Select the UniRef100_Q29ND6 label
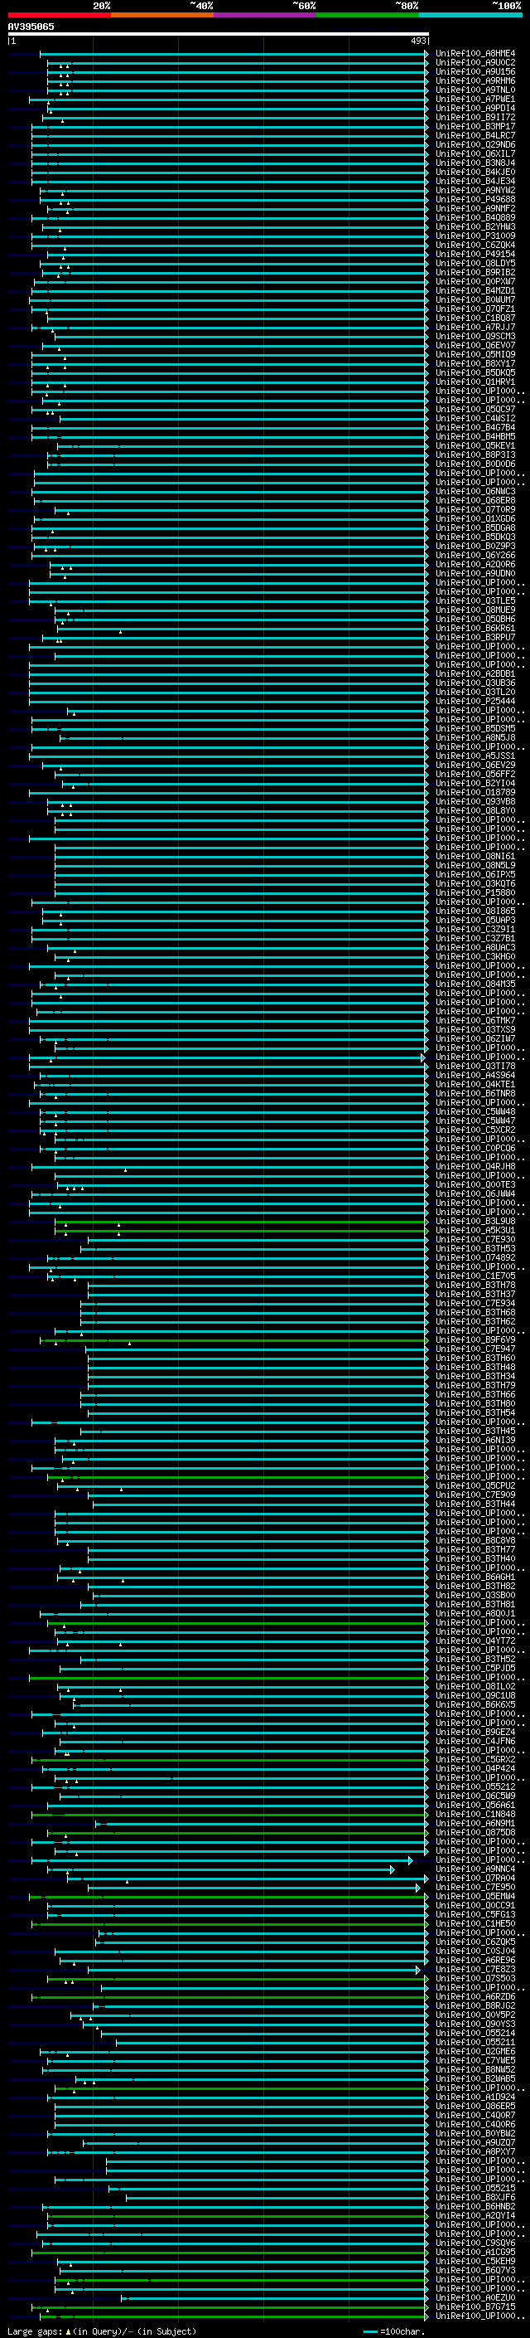Image resolution: width=530 pixels, height=2338 pixels. point(475,144)
